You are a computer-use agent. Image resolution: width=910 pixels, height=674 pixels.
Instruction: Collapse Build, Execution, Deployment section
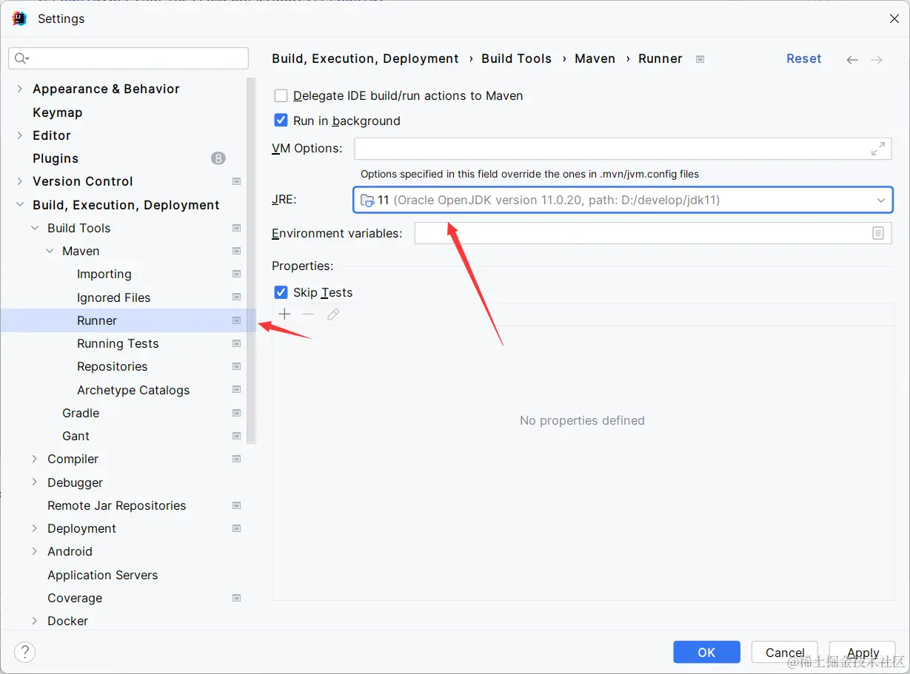click(x=20, y=205)
